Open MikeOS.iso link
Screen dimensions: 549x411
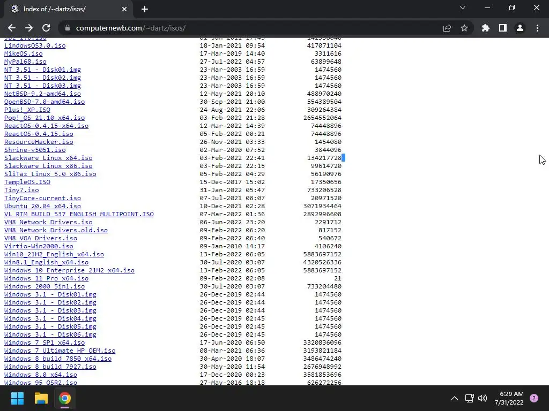24,54
